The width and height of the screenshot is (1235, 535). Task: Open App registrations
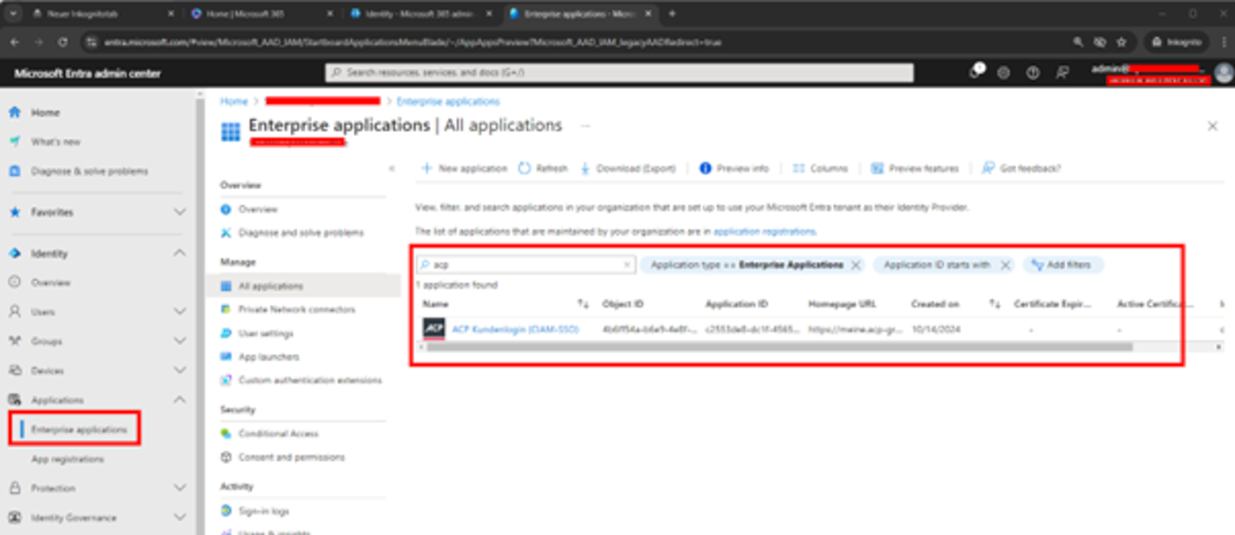click(67, 459)
